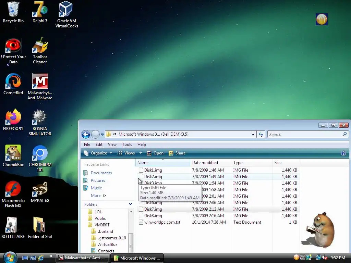Viewport: 351px width, 263px height.
Task: Launch CHROMIUM 101 from the desktop
Action: [x=40, y=158]
